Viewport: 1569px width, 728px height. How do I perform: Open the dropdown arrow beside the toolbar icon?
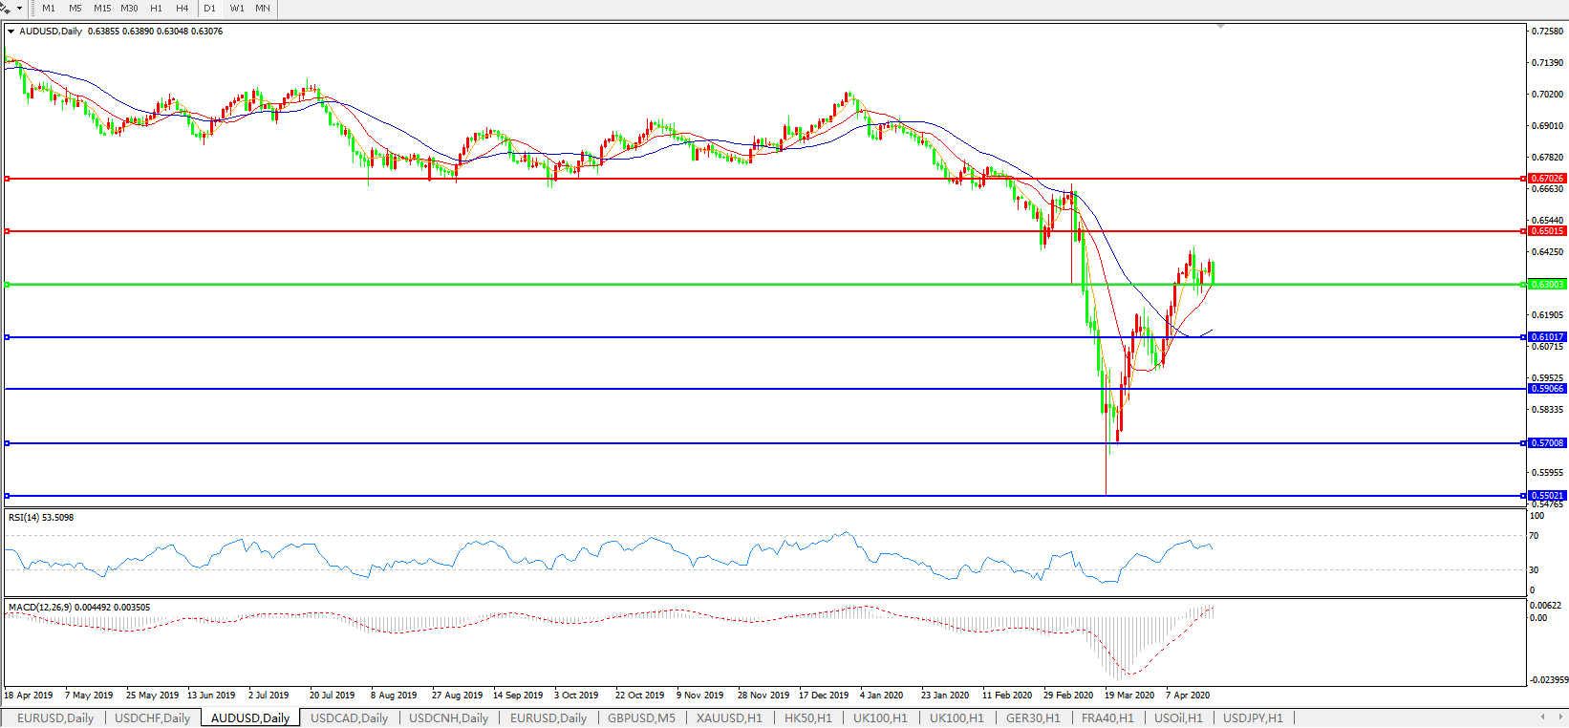(x=19, y=8)
